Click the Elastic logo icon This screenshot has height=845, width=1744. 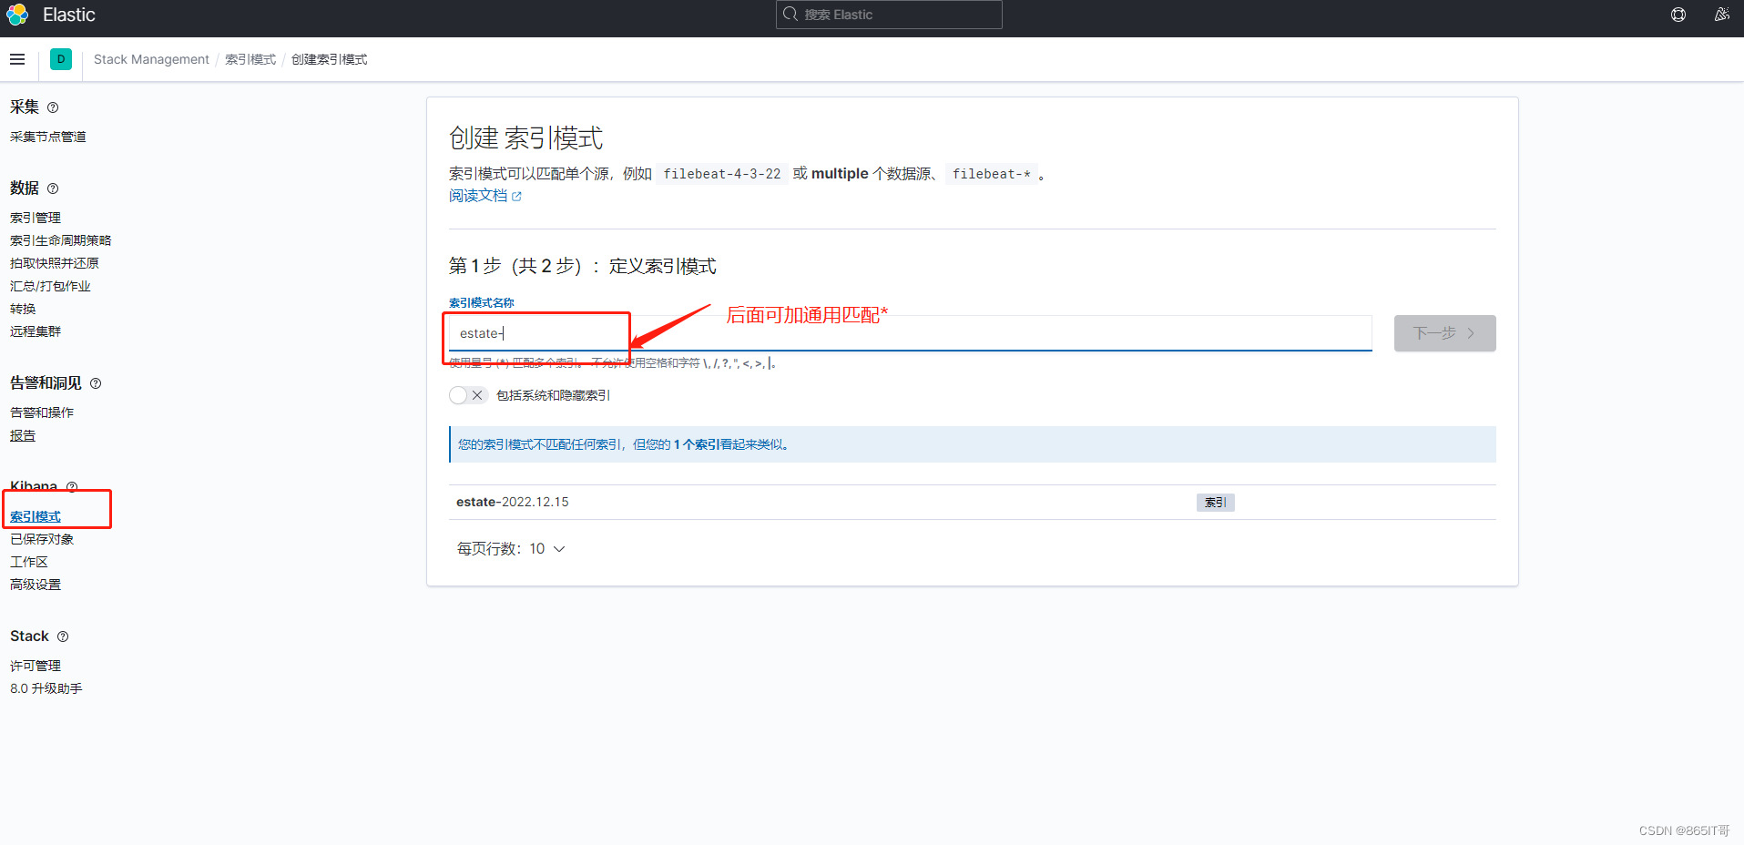[x=17, y=15]
